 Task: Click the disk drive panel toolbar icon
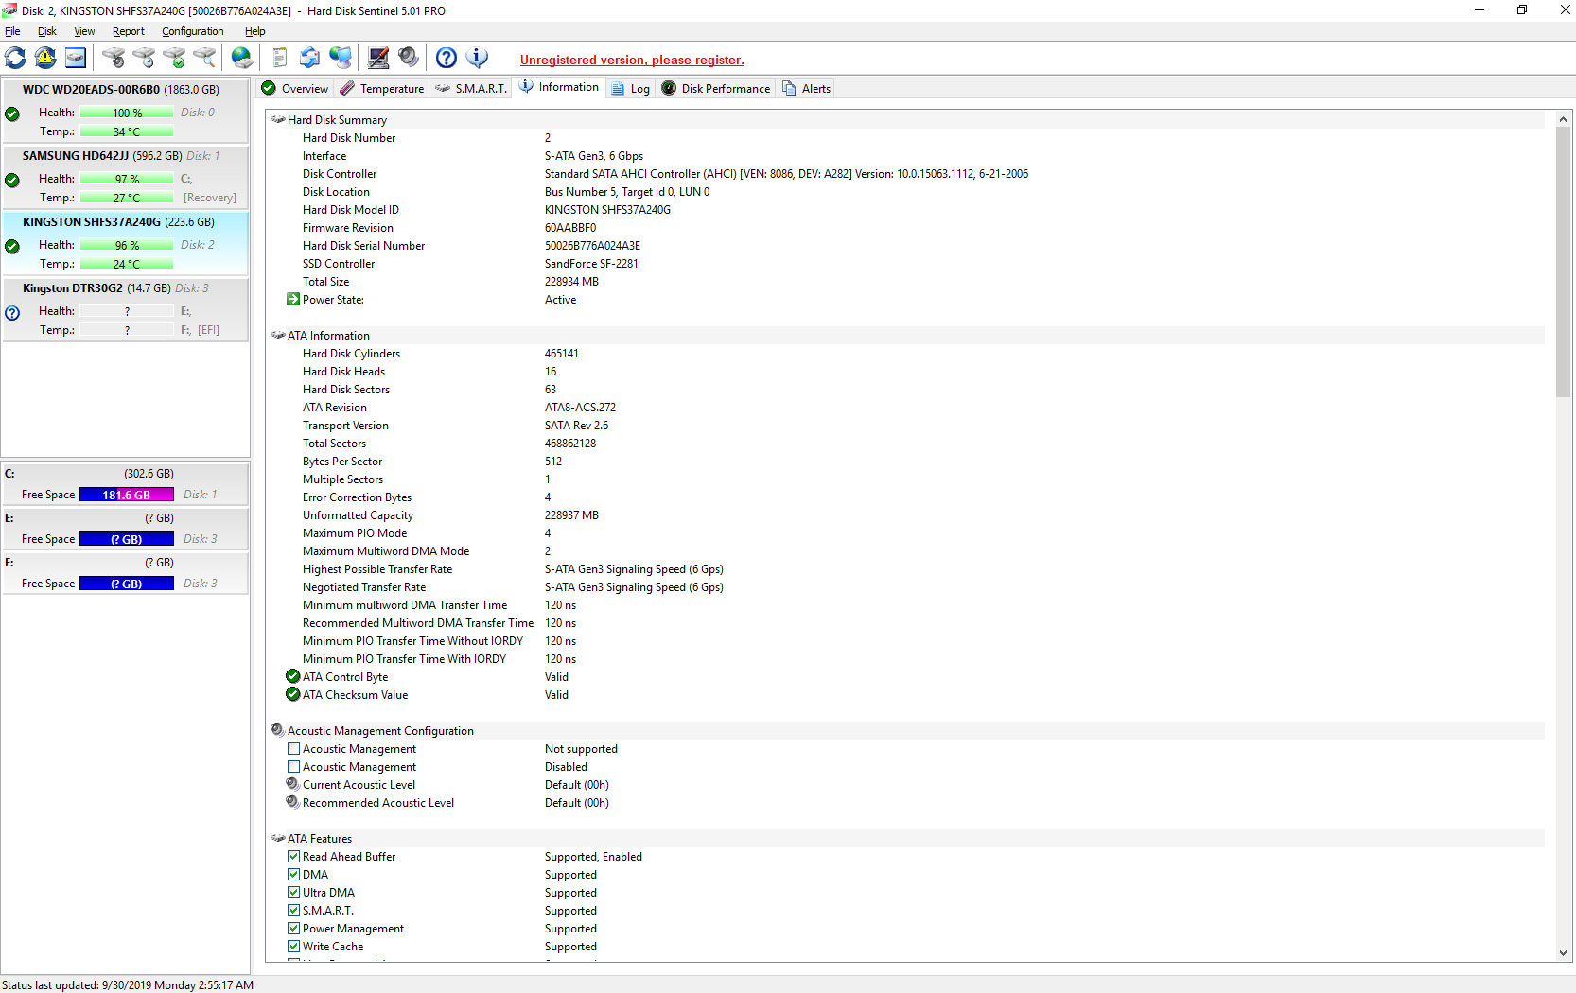coord(76,58)
